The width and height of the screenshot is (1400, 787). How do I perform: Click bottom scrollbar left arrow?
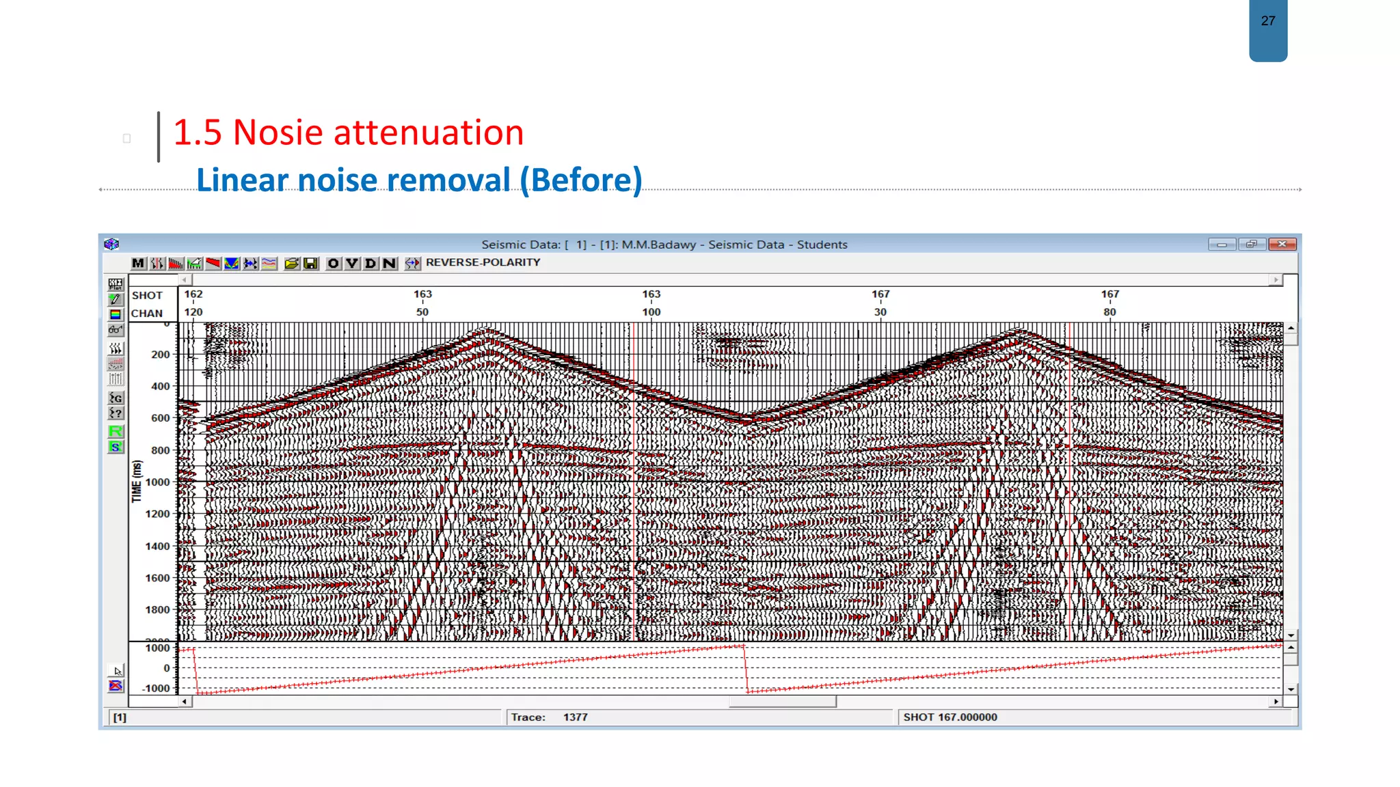coord(185,702)
